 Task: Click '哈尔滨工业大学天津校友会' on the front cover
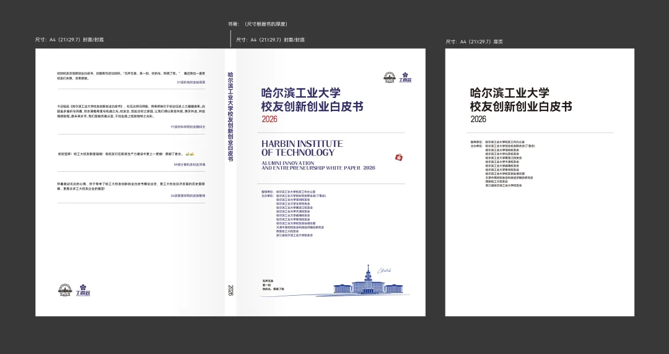pos(293,211)
